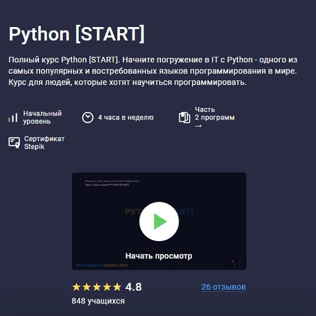Image resolution: width=316 pixels, height=316 pixels.
Task: Click the "Начать просмотр" label
Action: (159, 256)
